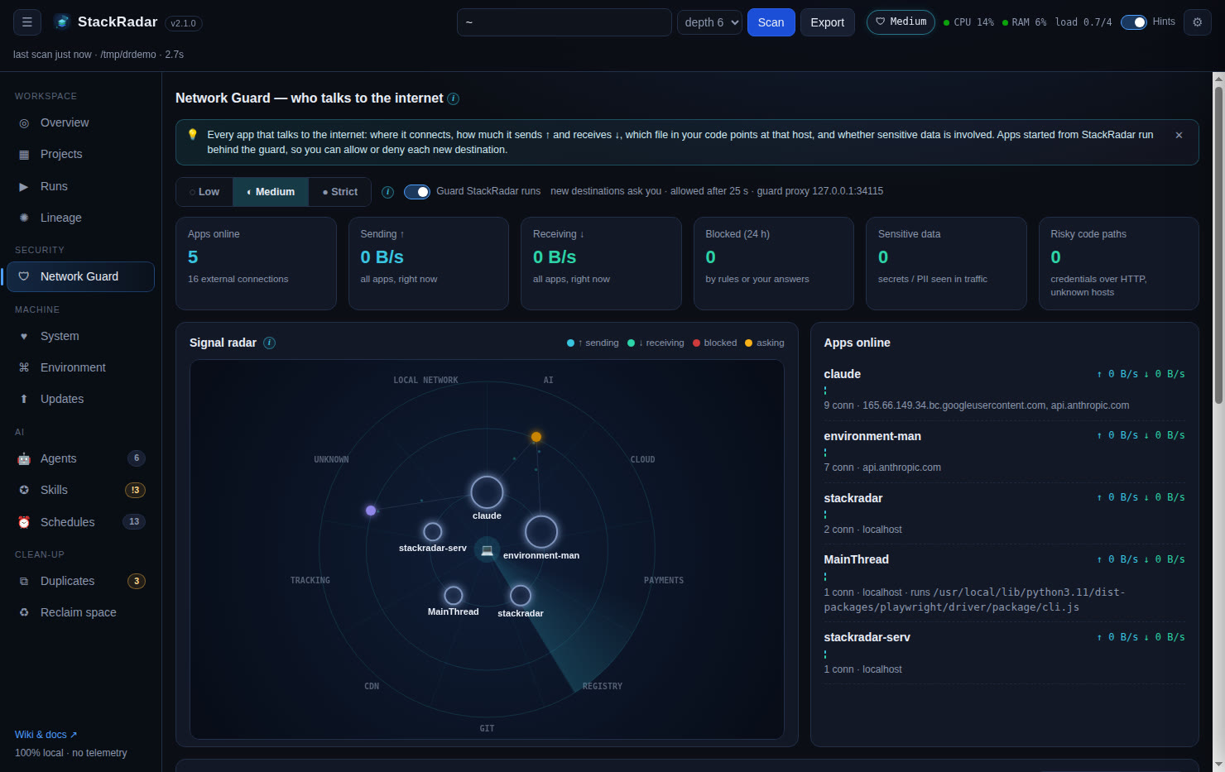
Task: Click the stackradar node on radar
Action: [x=521, y=595]
